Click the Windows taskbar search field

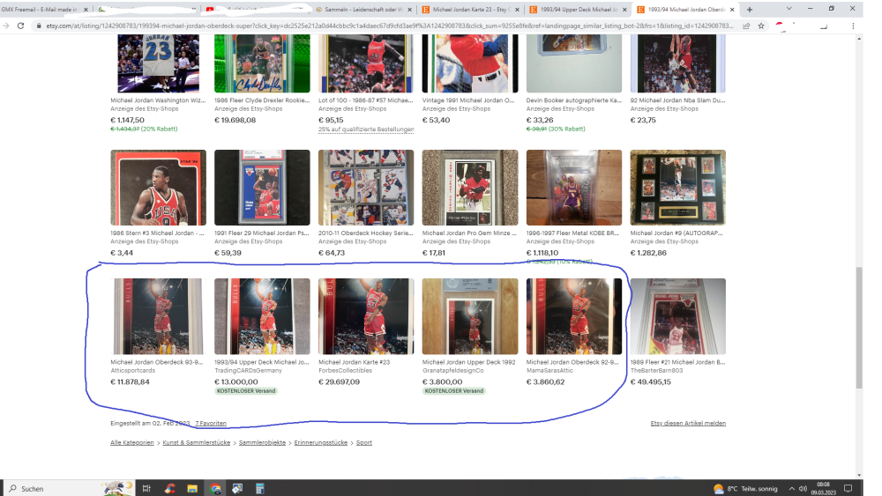(53, 488)
